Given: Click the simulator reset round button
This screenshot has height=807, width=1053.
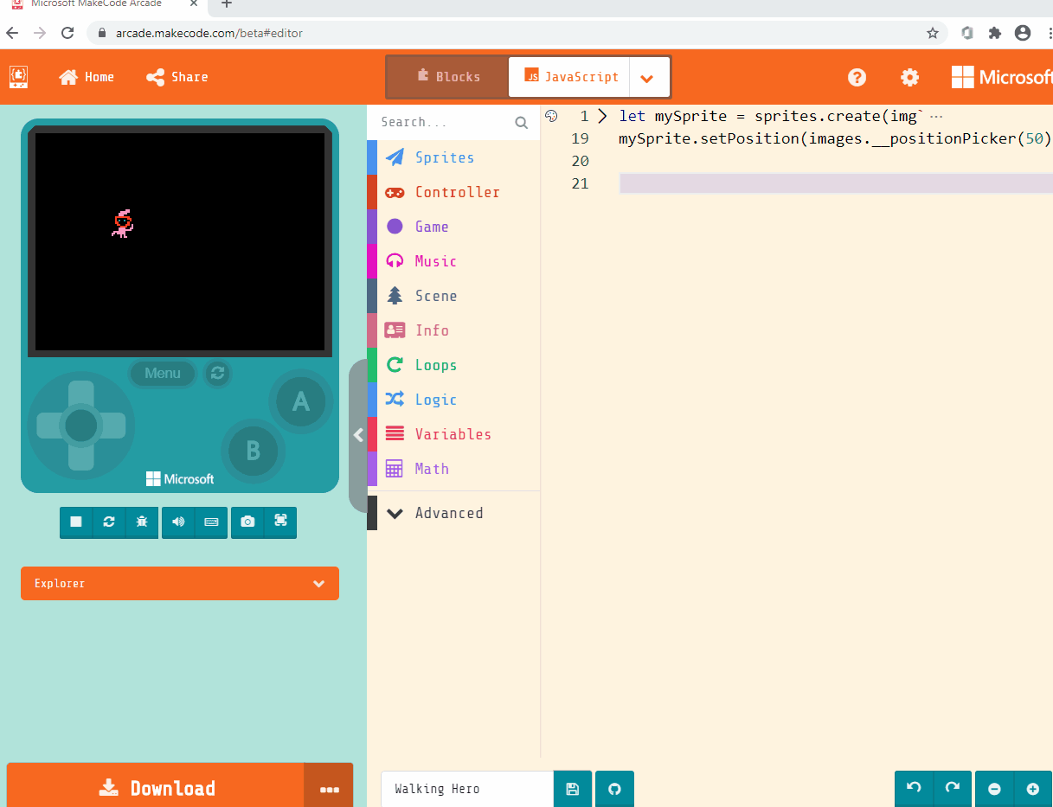Looking at the screenshot, I should tap(217, 374).
